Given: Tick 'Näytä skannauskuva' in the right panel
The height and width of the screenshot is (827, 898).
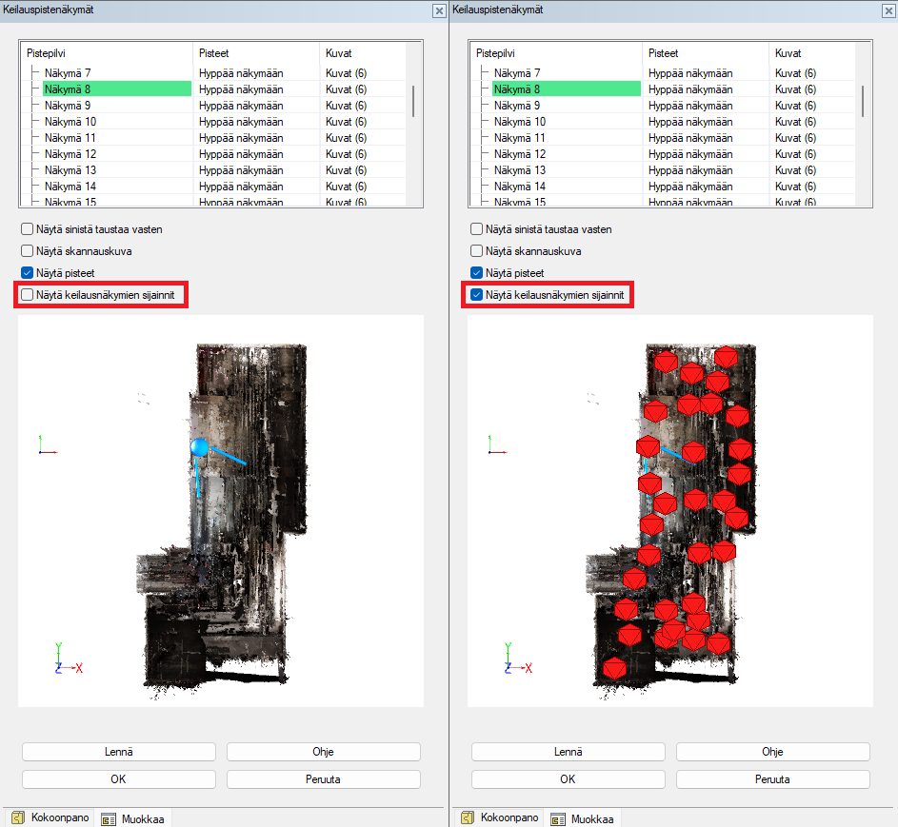Looking at the screenshot, I should (477, 251).
